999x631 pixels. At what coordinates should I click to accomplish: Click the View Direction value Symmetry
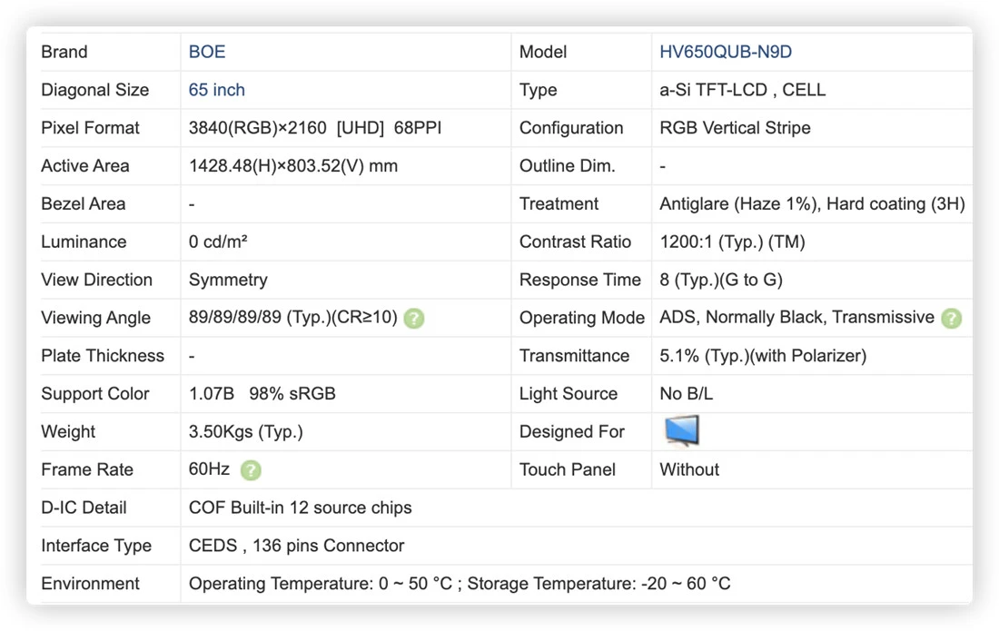[x=228, y=281]
